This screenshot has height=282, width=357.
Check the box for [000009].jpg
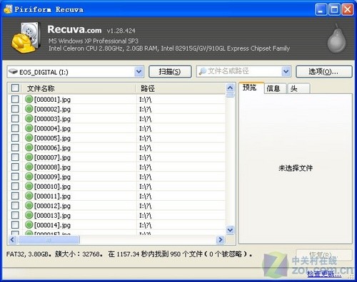coord(15,177)
